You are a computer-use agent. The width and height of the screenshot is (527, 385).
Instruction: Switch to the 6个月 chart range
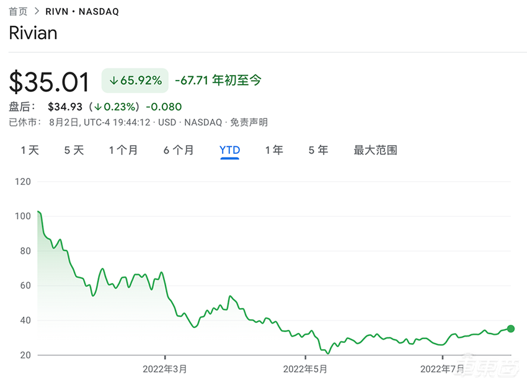(x=179, y=150)
